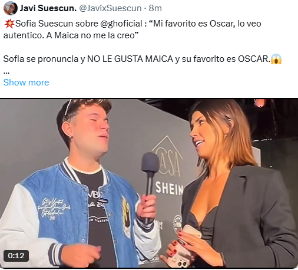Screen dimensions: 298x270
Task: Click the Javi Suescun display name
Action: point(48,8)
